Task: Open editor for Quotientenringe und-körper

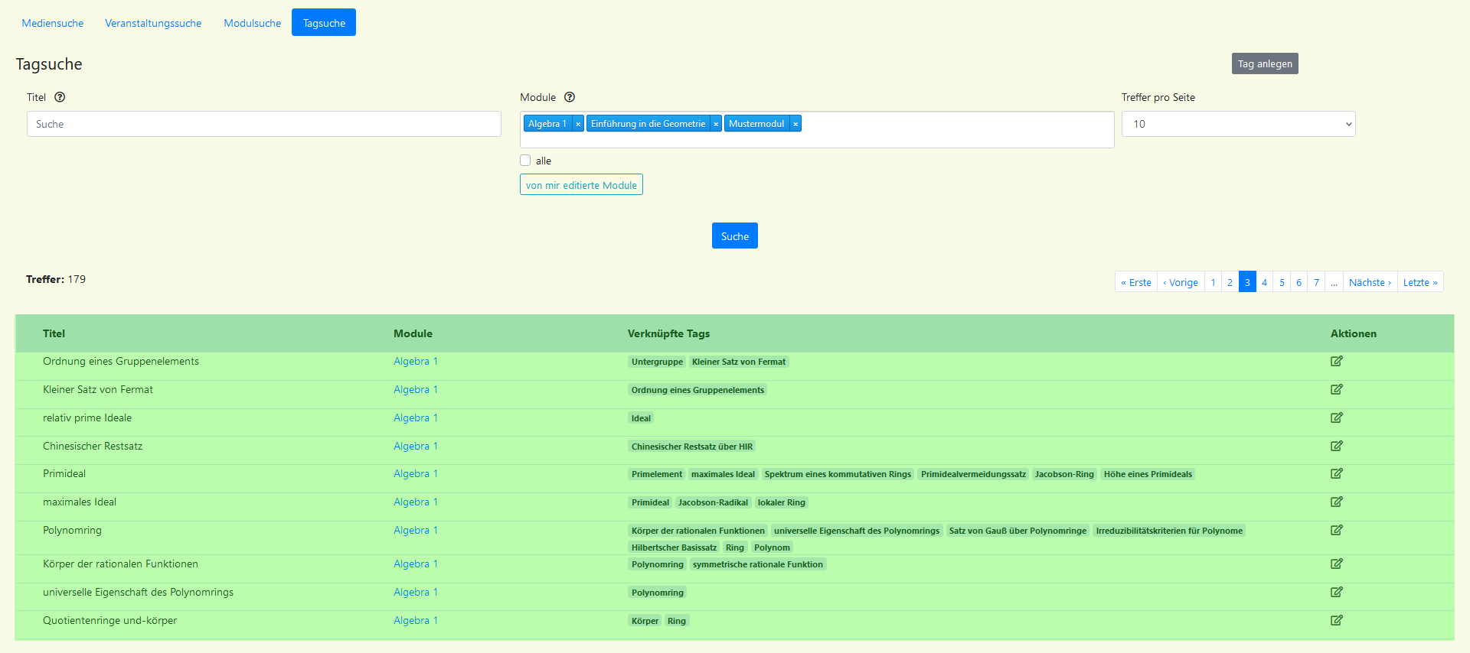Action: point(1336,621)
